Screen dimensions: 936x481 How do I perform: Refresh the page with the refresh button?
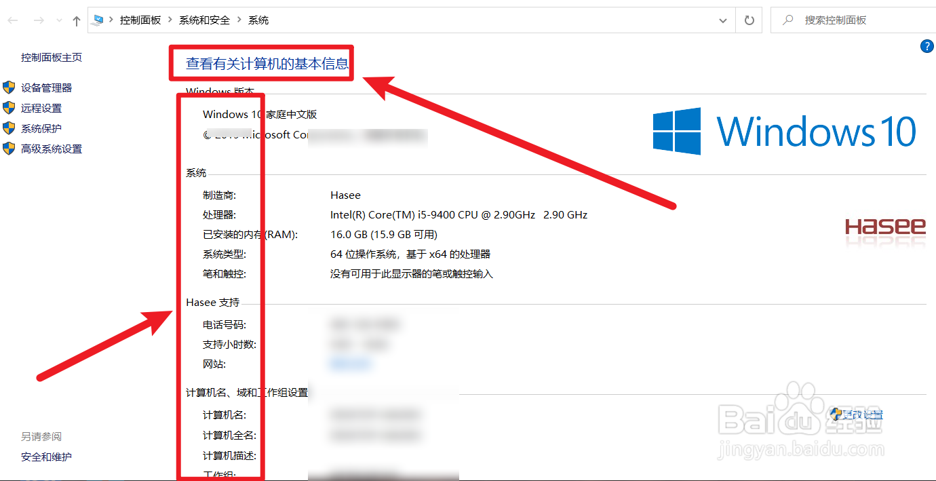pyautogui.click(x=749, y=20)
